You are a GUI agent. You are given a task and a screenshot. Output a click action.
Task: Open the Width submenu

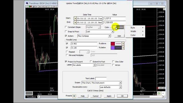(x=135, y=31)
